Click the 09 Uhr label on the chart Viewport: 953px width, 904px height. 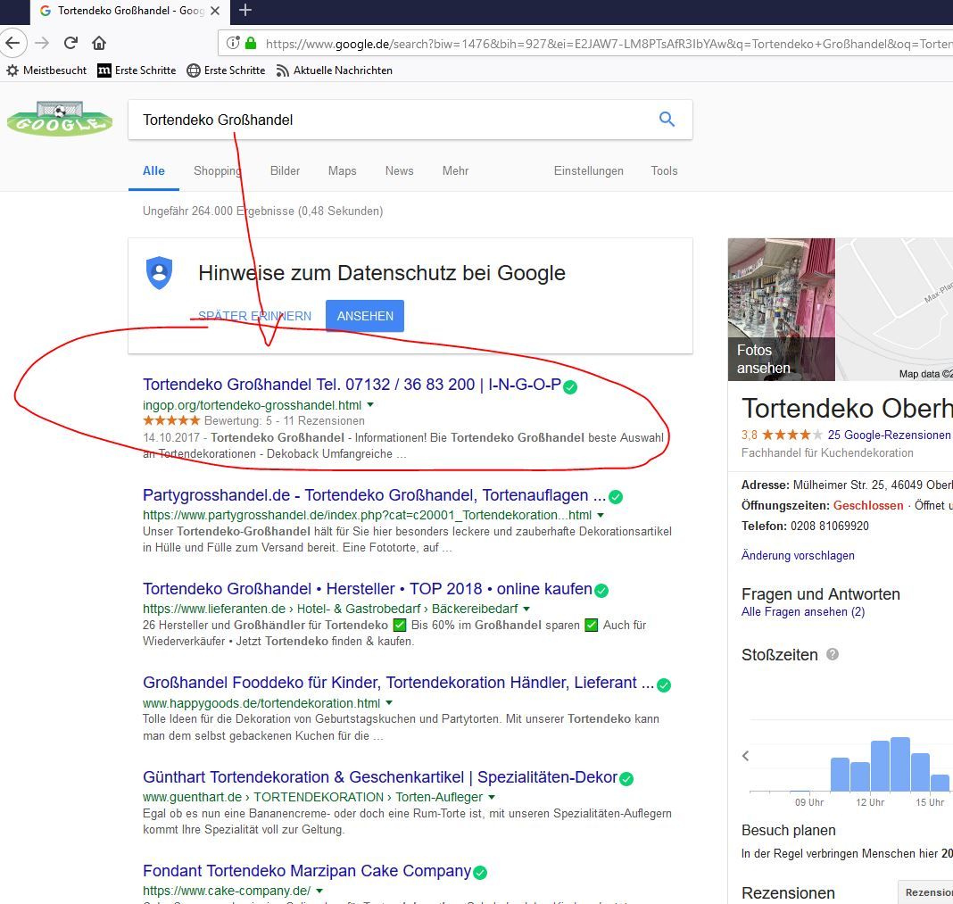point(809,802)
